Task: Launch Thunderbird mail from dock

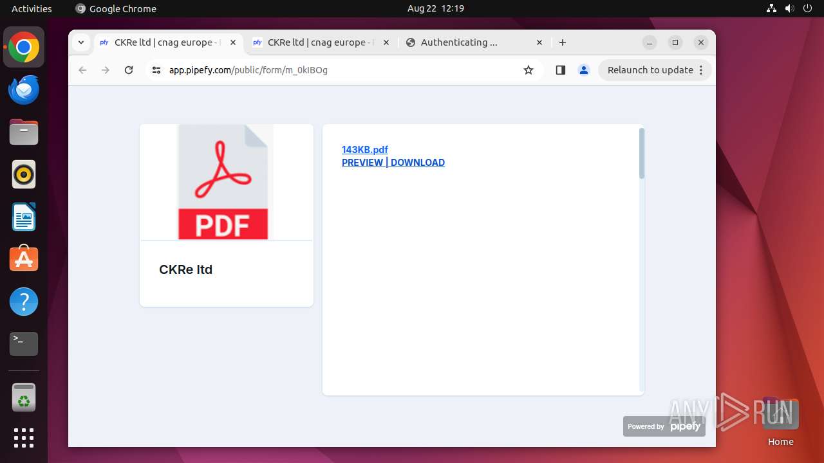Action: (x=24, y=90)
